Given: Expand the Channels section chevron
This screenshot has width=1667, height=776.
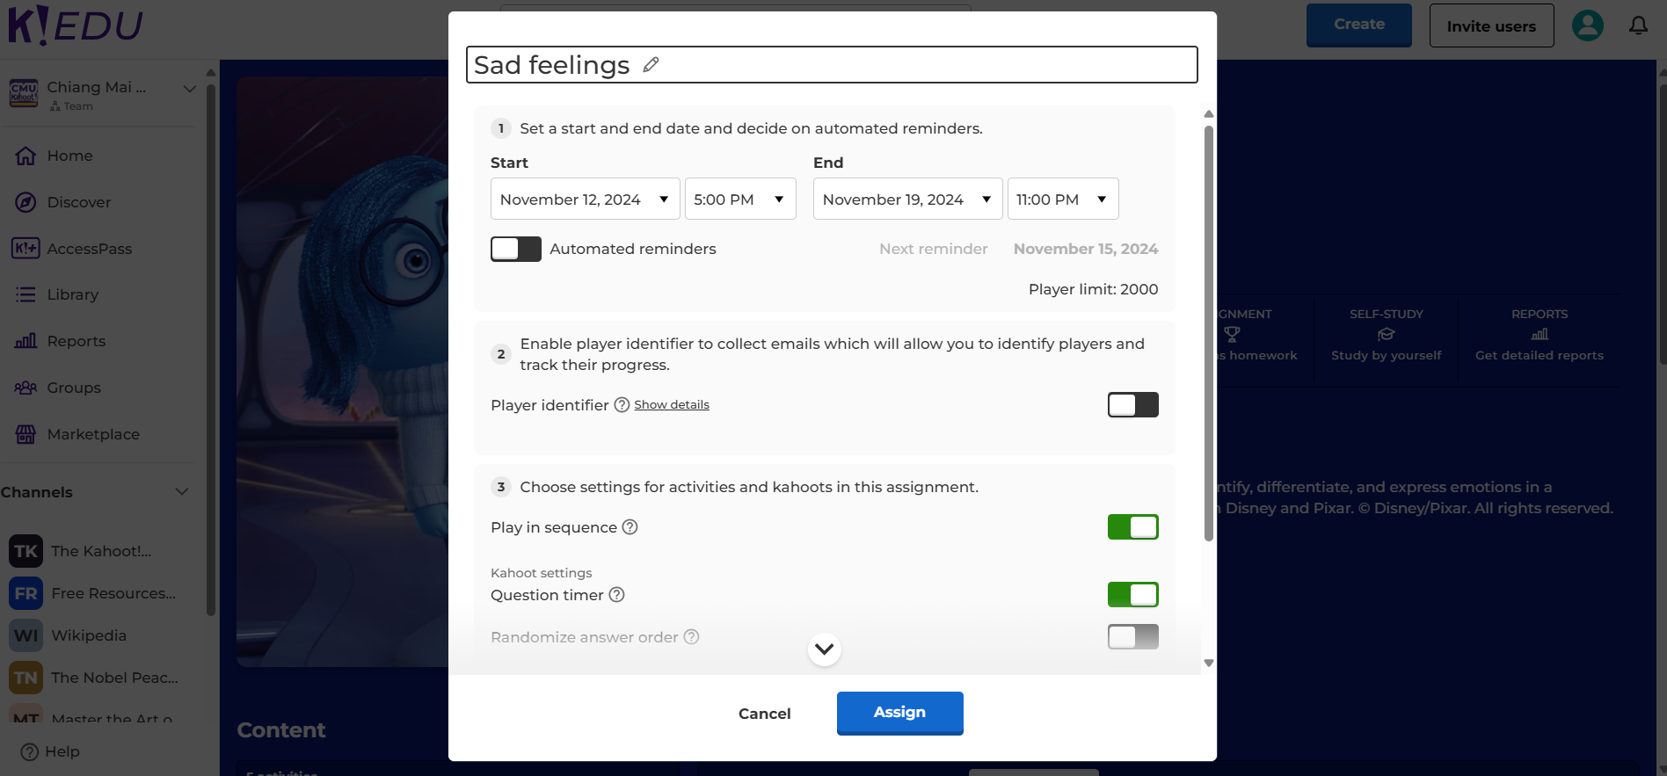Looking at the screenshot, I should pyautogui.click(x=182, y=492).
